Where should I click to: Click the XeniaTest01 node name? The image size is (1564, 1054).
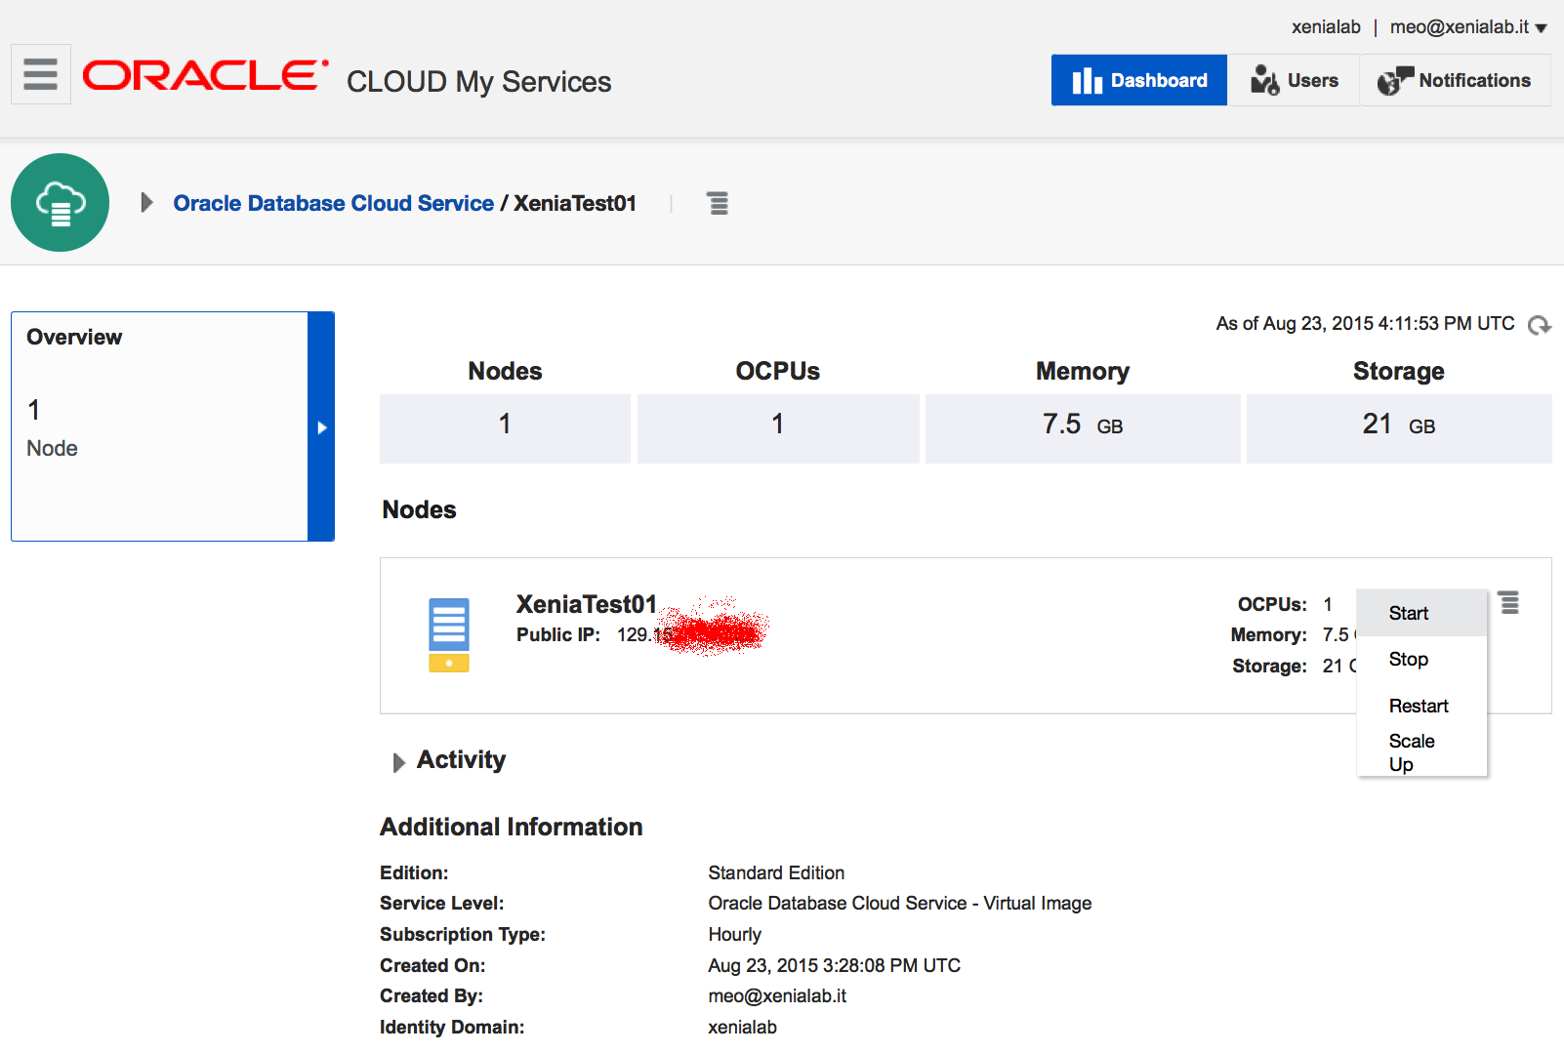(586, 604)
